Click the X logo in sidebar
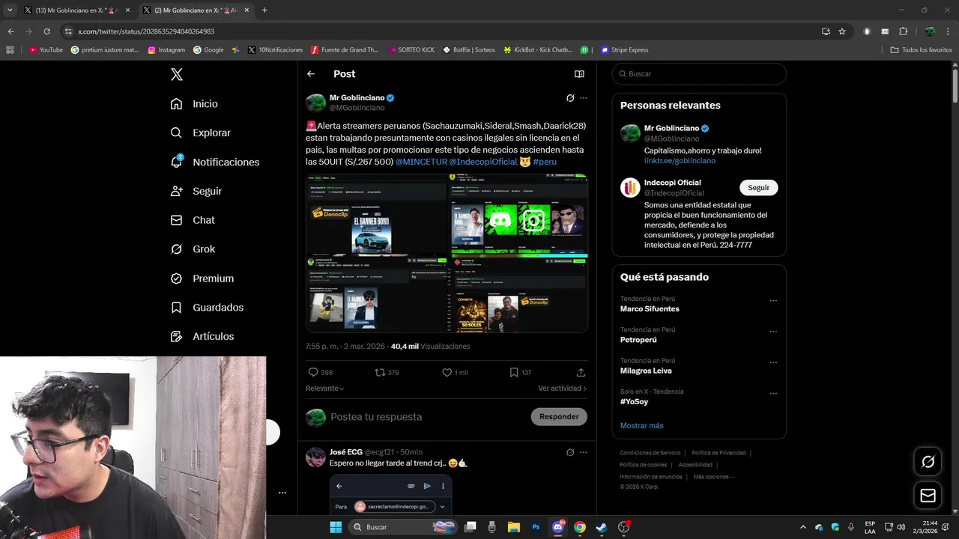Screen dimensions: 959x539 tap(176, 74)
